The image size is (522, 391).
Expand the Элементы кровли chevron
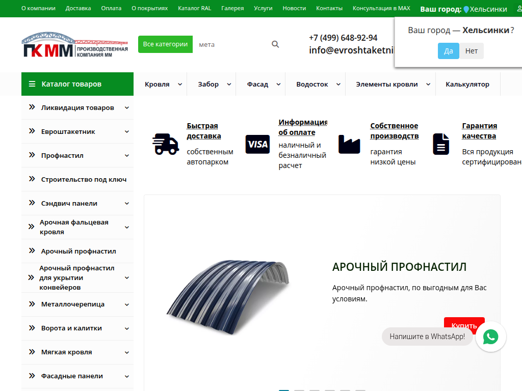tap(428, 85)
